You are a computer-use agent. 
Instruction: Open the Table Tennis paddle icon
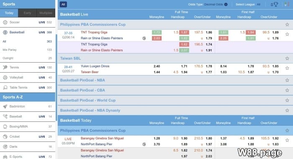click(5, 88)
